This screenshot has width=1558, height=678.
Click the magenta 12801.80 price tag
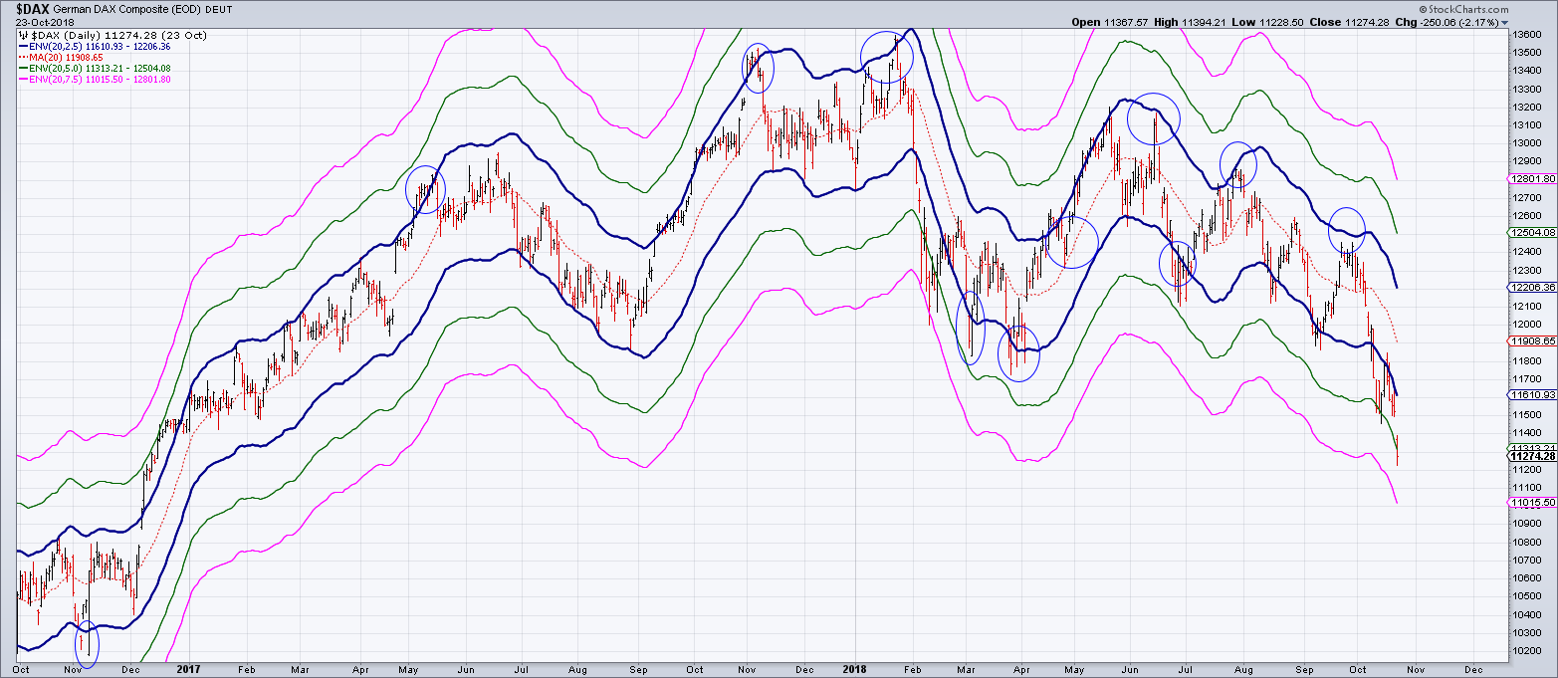[1532, 179]
